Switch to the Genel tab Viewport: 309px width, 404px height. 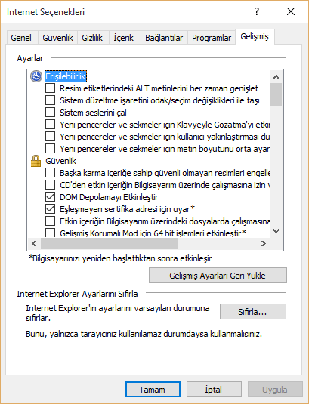pyautogui.click(x=21, y=38)
